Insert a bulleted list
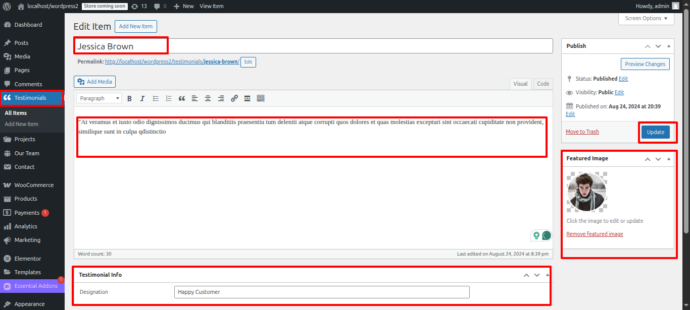 tap(156, 99)
